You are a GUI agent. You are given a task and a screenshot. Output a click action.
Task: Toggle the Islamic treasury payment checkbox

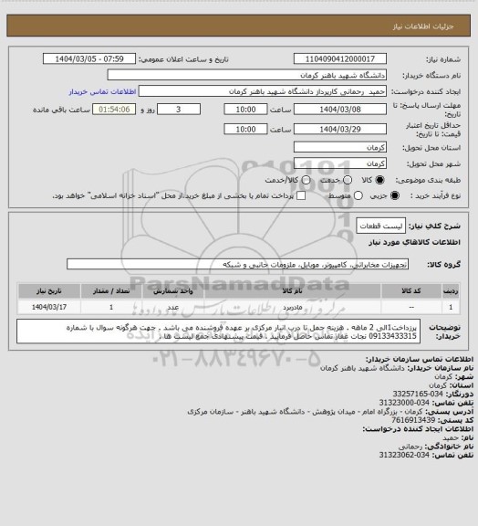pos(301,195)
